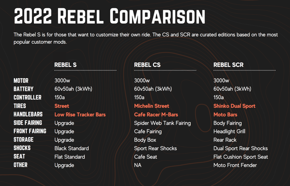
Task: Select the MOTOR row label
Action: (x=21, y=81)
